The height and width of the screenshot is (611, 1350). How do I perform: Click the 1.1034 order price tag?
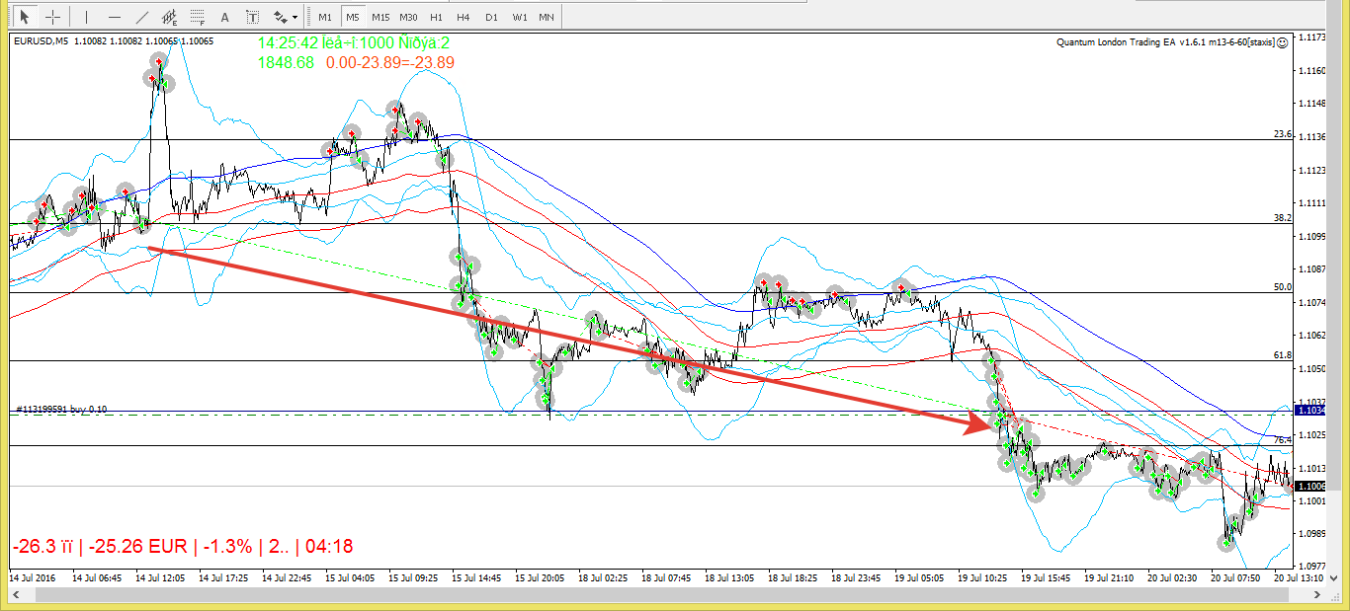(1310, 409)
